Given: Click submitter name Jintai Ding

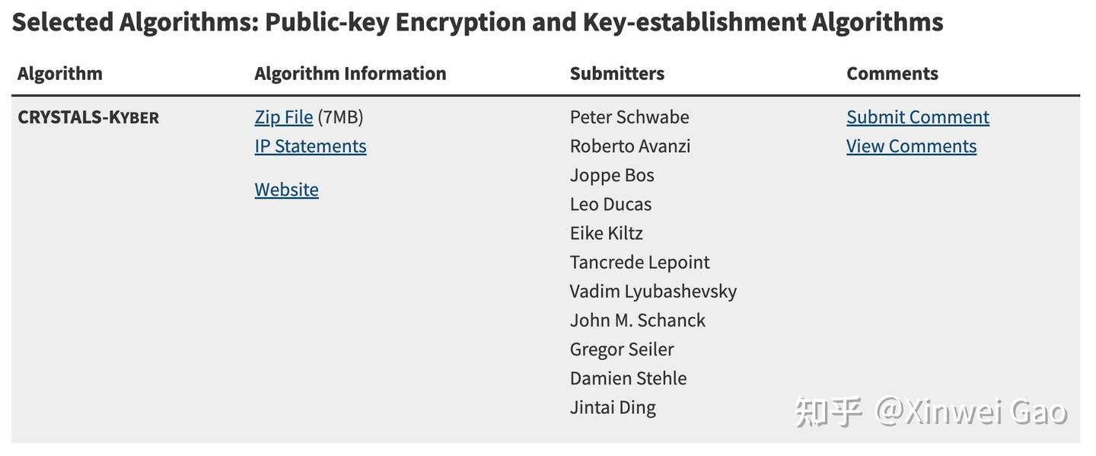Looking at the screenshot, I should (x=612, y=407).
